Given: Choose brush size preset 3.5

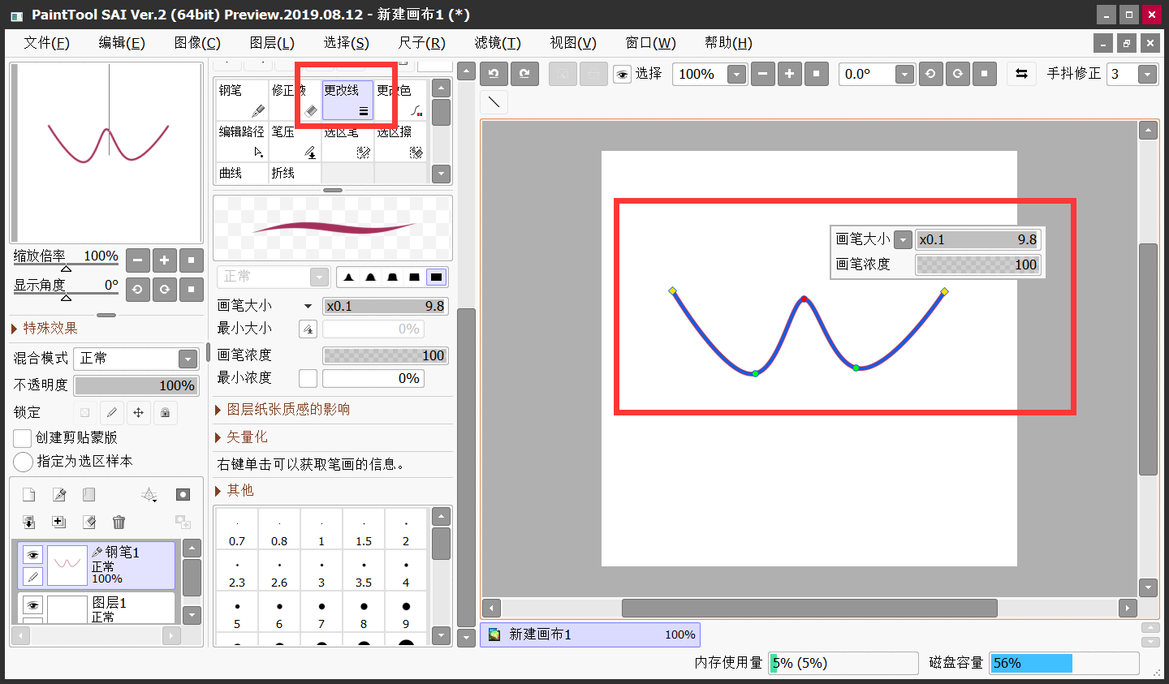Looking at the screenshot, I should (364, 572).
